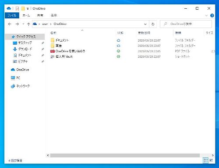Viewport: 219px width, 168px height.
Task: Go back with the left arrow button
Action: click(x=10, y=24)
